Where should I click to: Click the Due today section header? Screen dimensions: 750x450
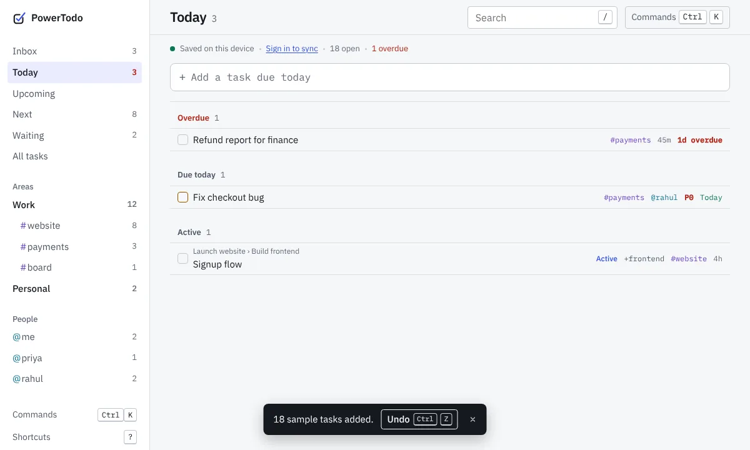pos(196,175)
